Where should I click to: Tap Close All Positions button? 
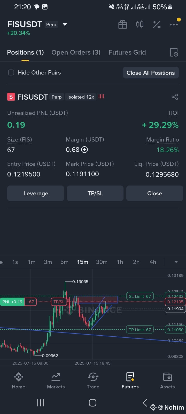pyautogui.click(x=151, y=73)
